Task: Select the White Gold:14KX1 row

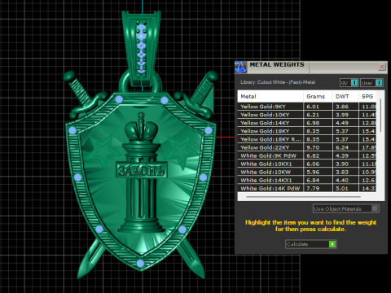Action: click(x=307, y=180)
